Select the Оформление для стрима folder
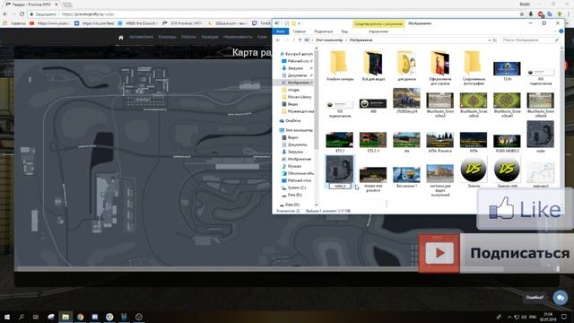574x323 pixels. (440, 68)
